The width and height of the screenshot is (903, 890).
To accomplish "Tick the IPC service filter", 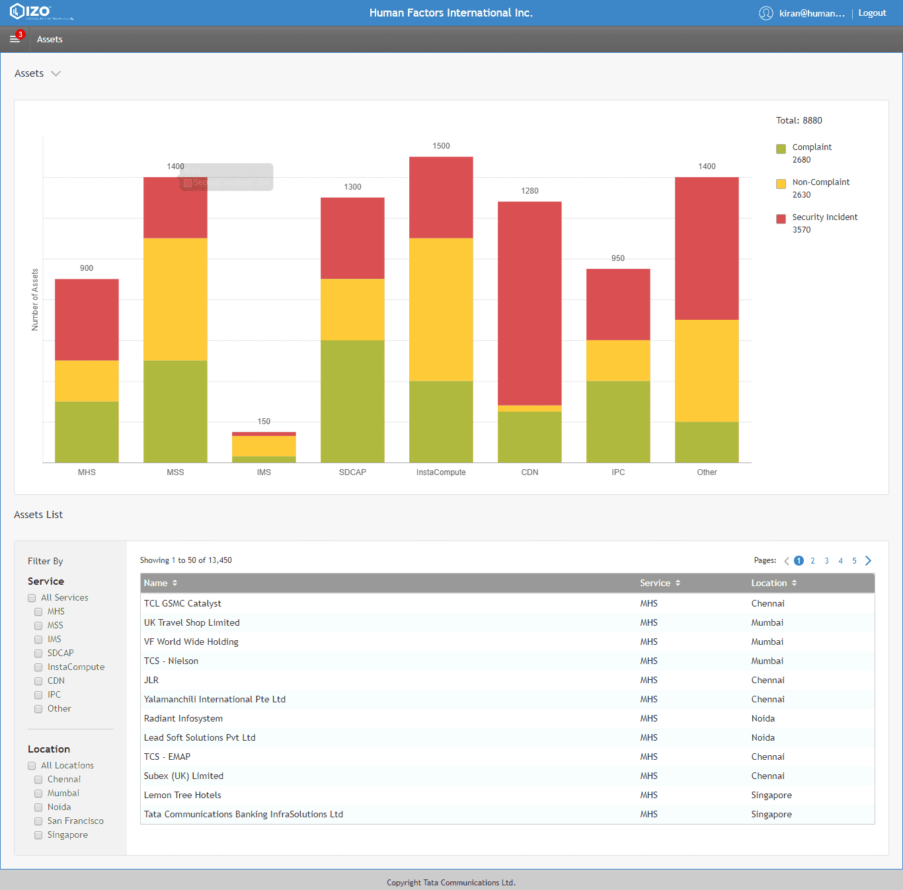I will click(38, 695).
